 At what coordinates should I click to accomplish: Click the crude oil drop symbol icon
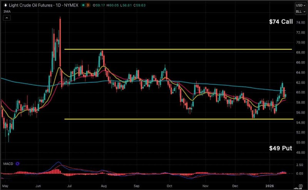[5, 5]
